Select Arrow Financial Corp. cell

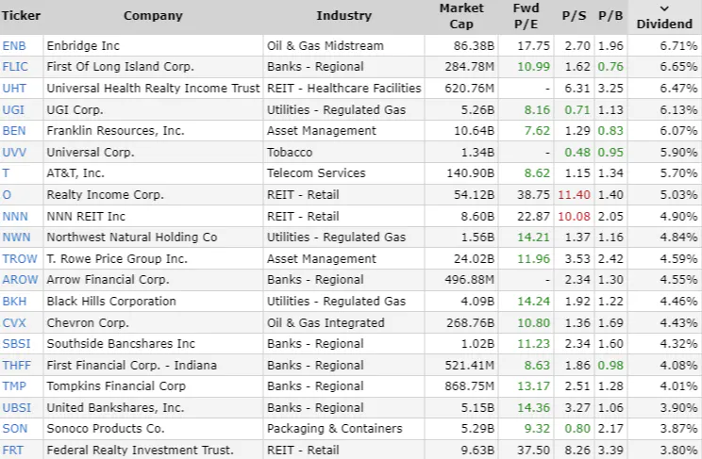click(153, 280)
